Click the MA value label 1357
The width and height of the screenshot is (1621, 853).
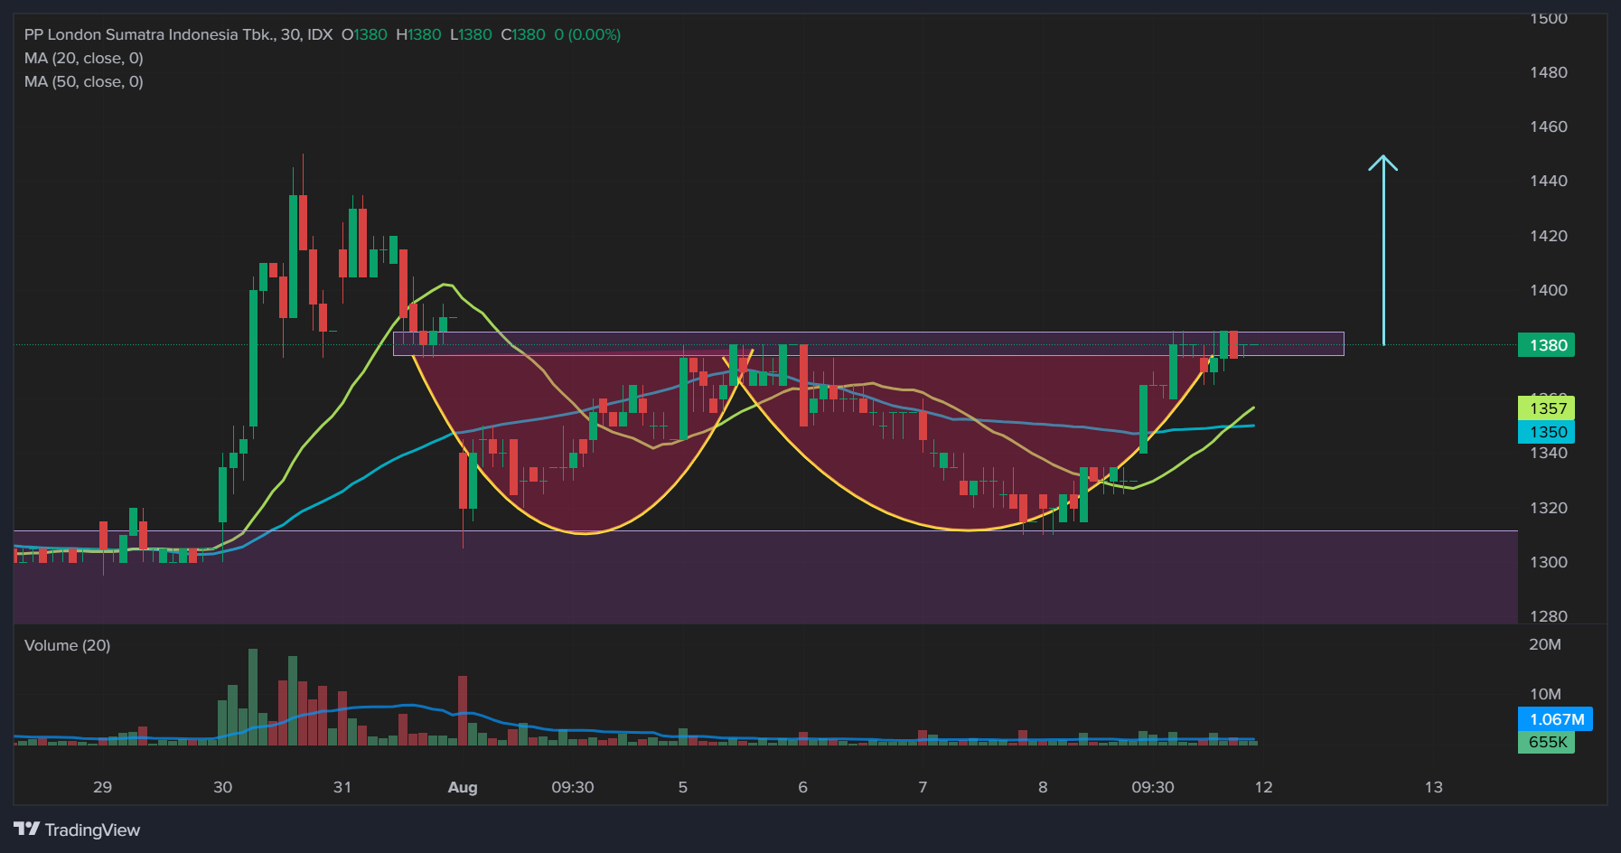[x=1548, y=408]
